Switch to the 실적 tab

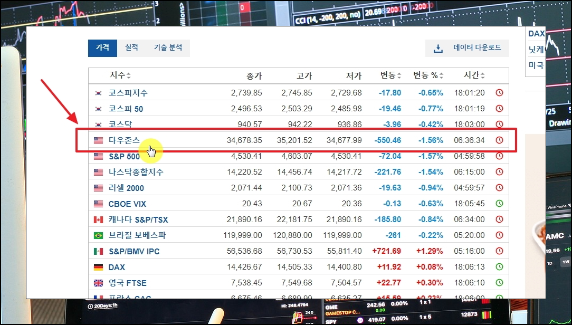point(132,48)
